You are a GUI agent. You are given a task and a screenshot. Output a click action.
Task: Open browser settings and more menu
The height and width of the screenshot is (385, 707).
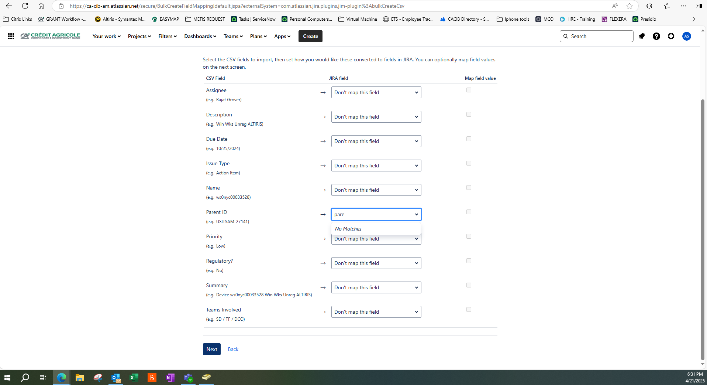pyautogui.click(x=683, y=6)
